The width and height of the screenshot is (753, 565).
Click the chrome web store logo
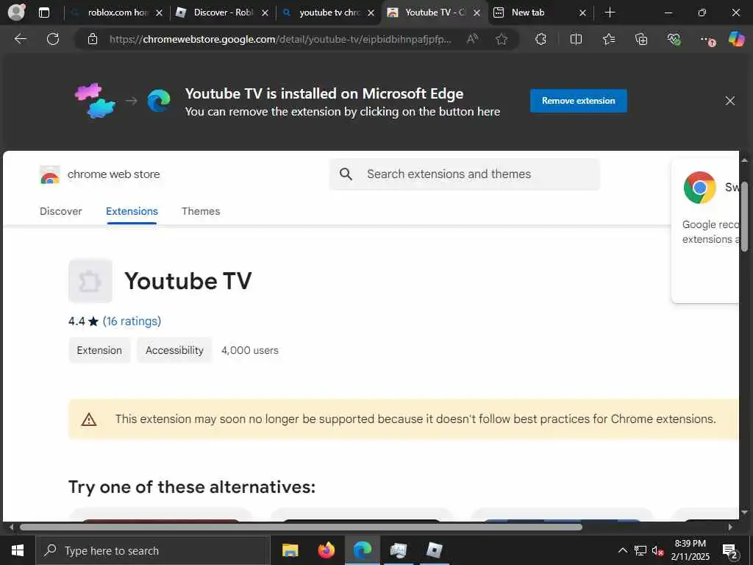coord(99,174)
